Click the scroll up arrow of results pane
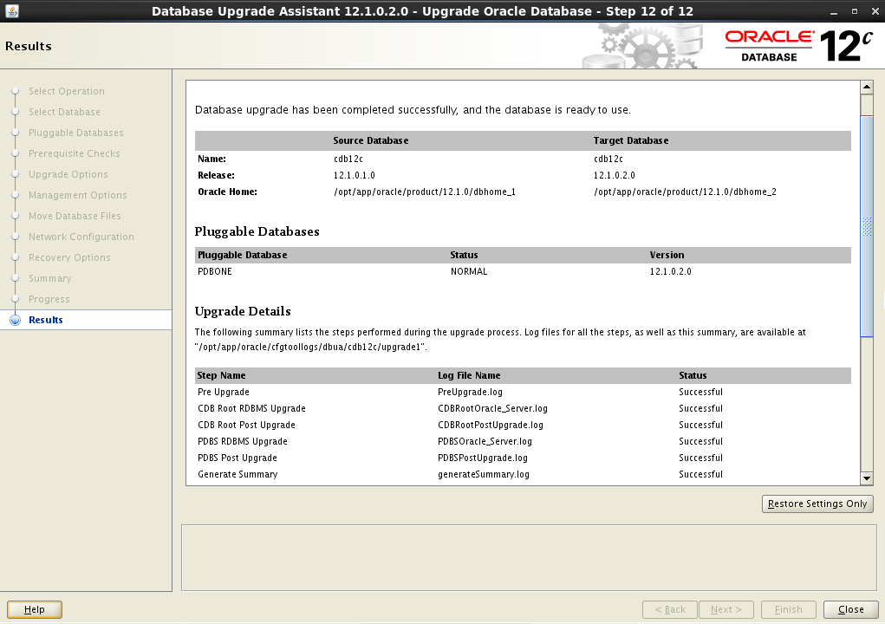Image resolution: width=885 pixels, height=624 pixels. point(867,87)
